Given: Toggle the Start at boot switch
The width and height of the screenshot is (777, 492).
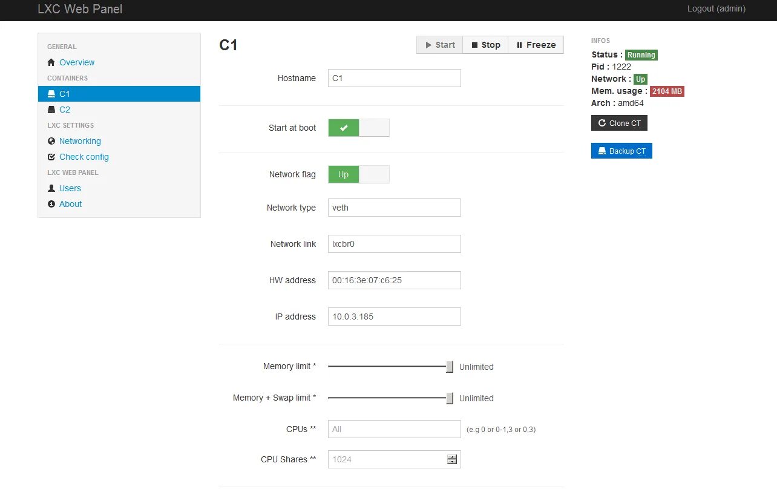Looking at the screenshot, I should coord(359,128).
